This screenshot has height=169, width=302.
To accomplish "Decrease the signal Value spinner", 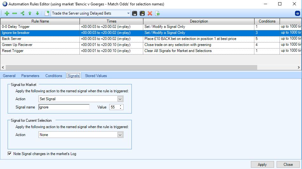I will click(121, 108).
